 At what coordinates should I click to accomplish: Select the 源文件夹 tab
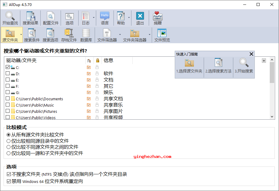[10, 35]
